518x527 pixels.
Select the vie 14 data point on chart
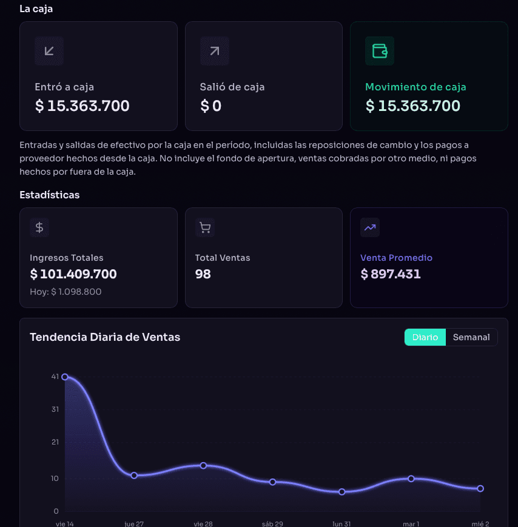65,377
